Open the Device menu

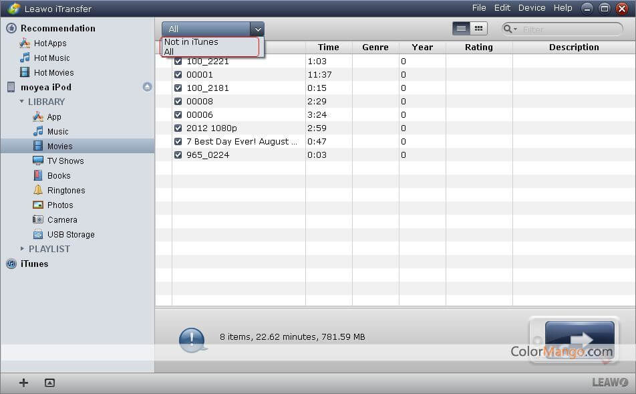coord(532,8)
